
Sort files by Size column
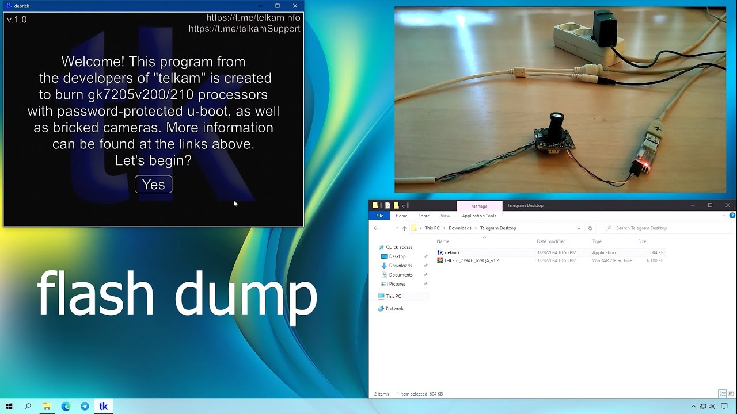(x=642, y=241)
